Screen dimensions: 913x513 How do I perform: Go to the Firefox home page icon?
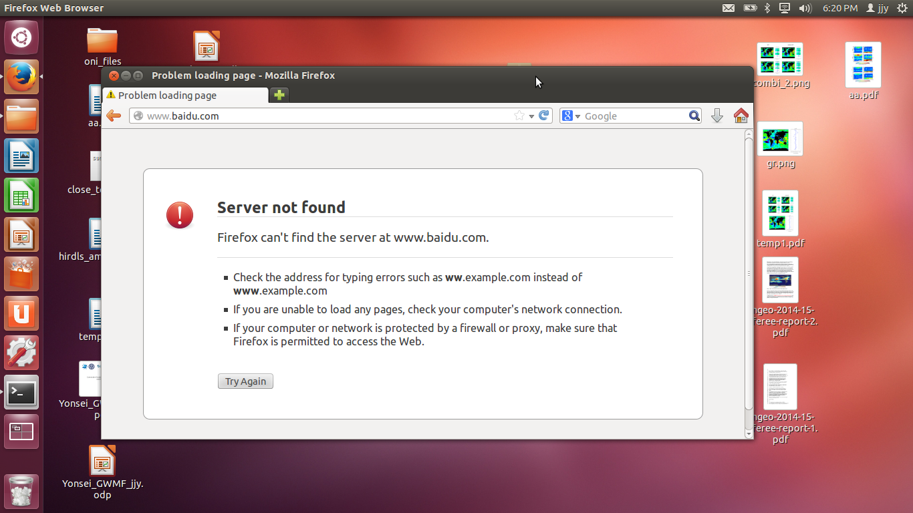coord(741,116)
